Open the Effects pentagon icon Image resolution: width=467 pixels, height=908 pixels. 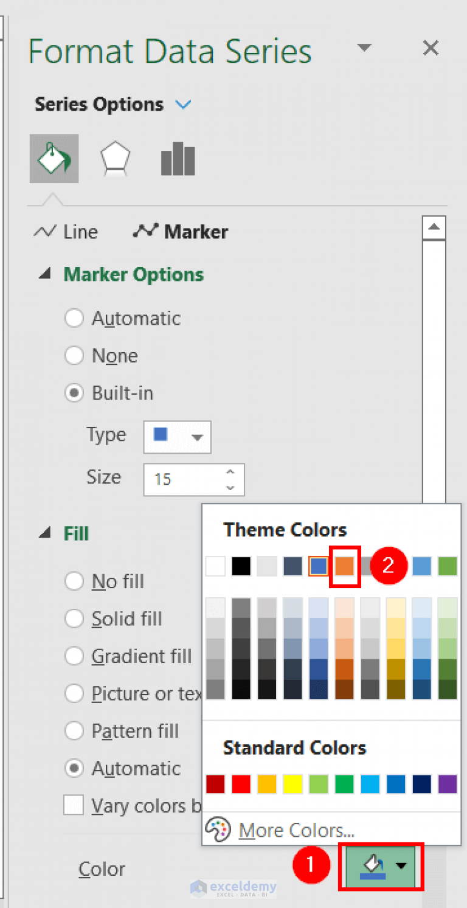115,158
